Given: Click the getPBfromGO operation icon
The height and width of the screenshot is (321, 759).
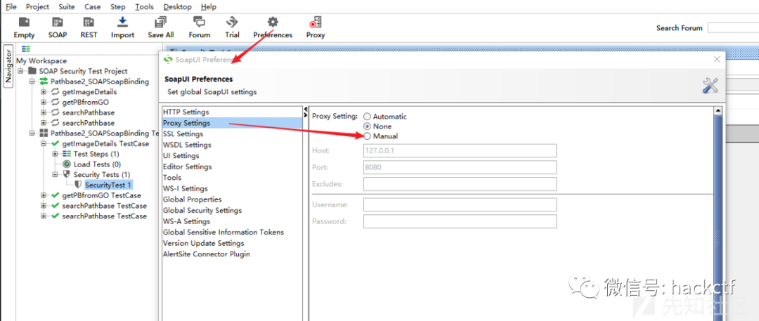Looking at the screenshot, I should [x=56, y=102].
